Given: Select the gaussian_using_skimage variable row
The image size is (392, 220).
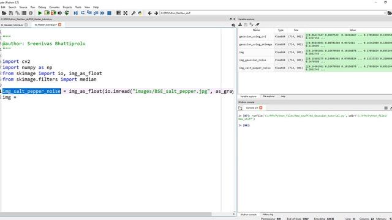Looking at the screenshot, I should pyautogui.click(x=315, y=45).
